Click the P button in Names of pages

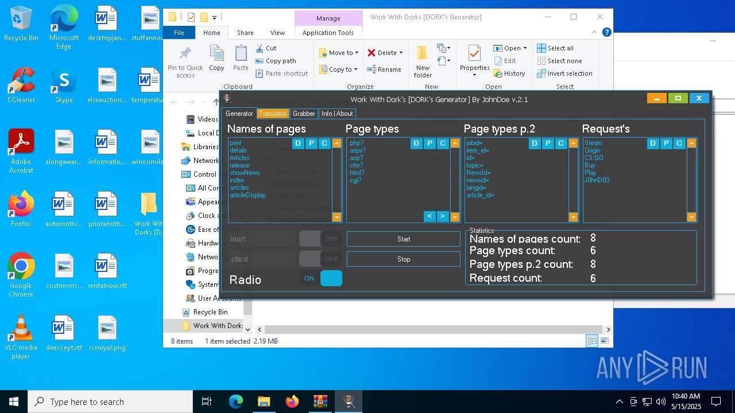coord(311,143)
